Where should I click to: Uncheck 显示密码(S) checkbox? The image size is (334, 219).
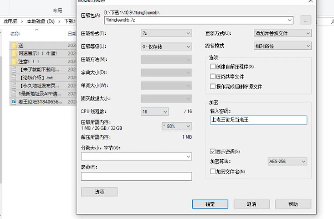[x=213, y=151]
